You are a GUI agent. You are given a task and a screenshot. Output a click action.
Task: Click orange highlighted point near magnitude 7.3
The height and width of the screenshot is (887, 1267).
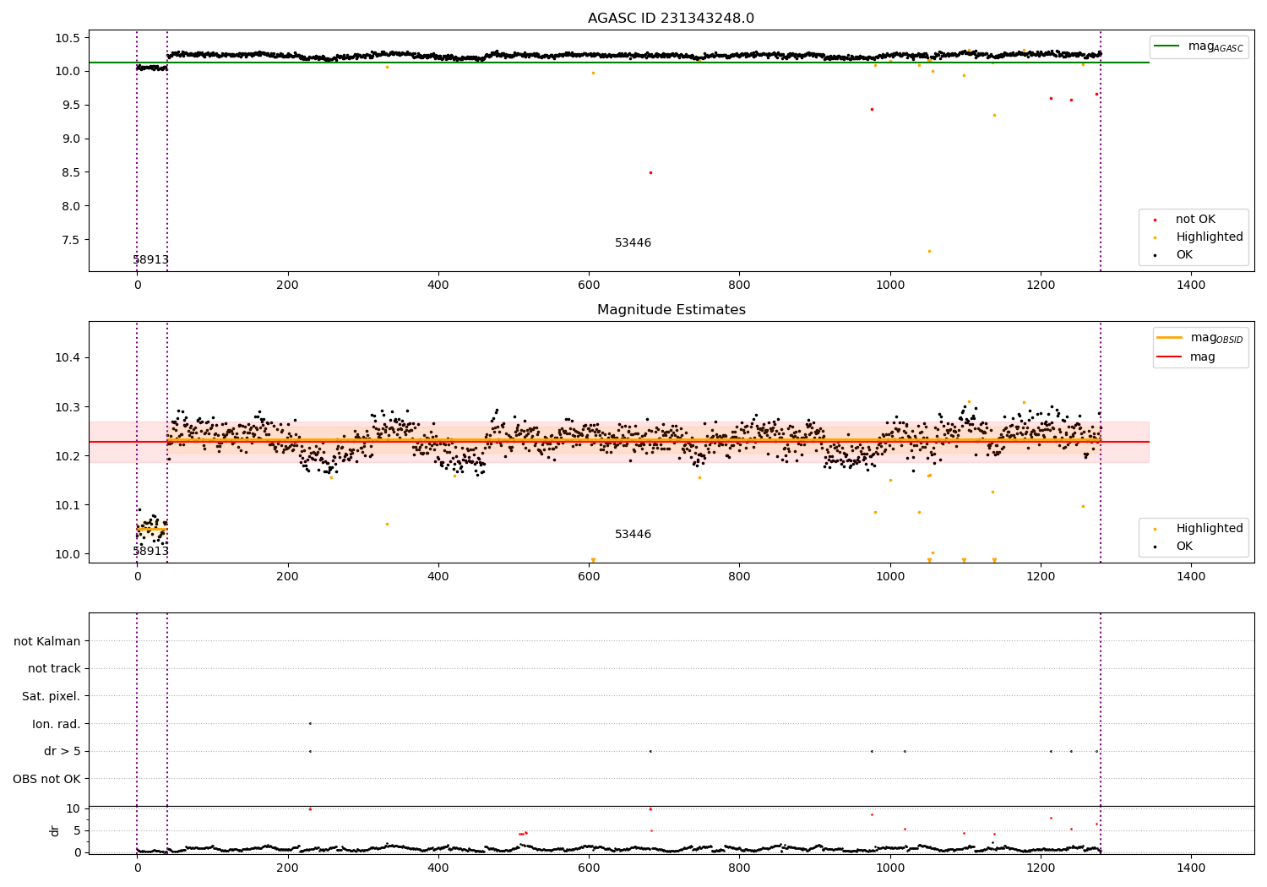(929, 251)
